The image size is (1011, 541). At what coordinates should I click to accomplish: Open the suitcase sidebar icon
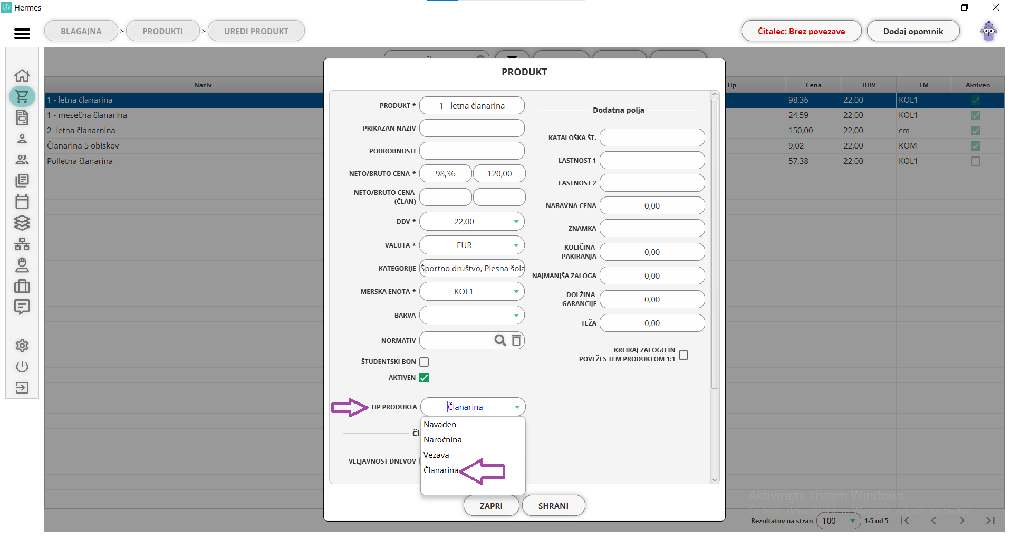pos(22,286)
